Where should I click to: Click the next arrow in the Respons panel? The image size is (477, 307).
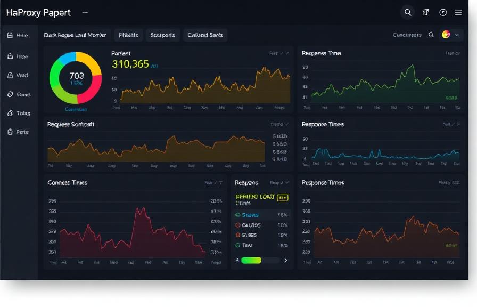point(286,260)
